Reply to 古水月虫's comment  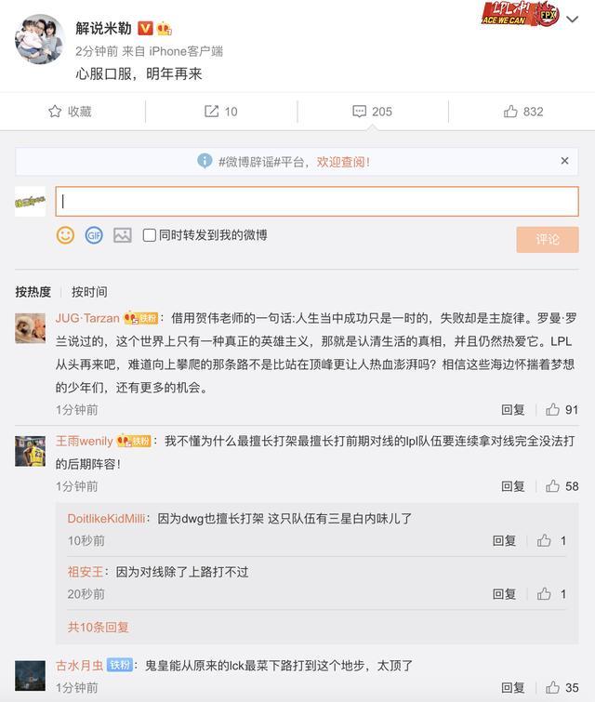(513, 688)
